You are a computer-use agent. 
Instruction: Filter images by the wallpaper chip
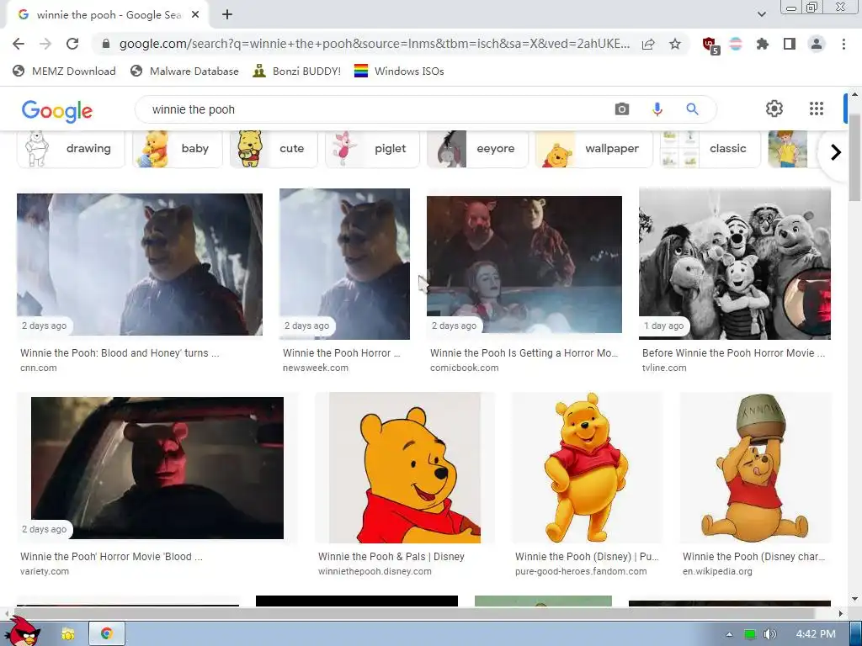tap(593, 149)
